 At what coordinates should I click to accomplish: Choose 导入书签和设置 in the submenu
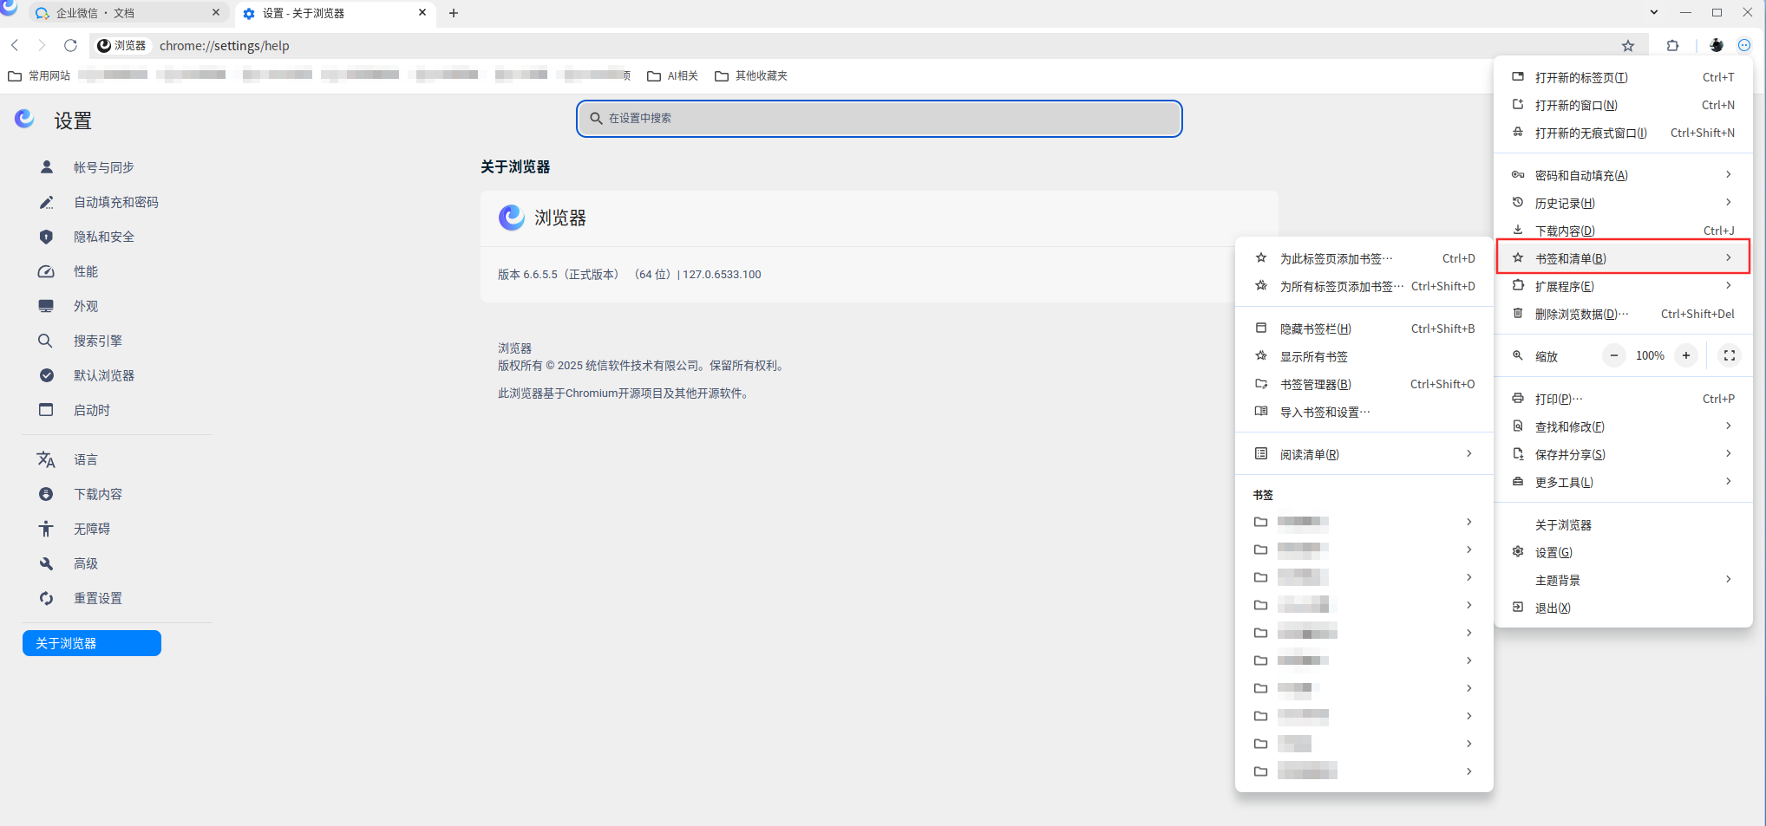pos(1364,412)
